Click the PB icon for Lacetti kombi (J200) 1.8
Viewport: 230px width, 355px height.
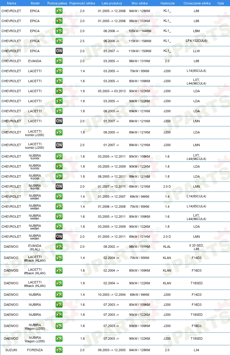(59, 132)
